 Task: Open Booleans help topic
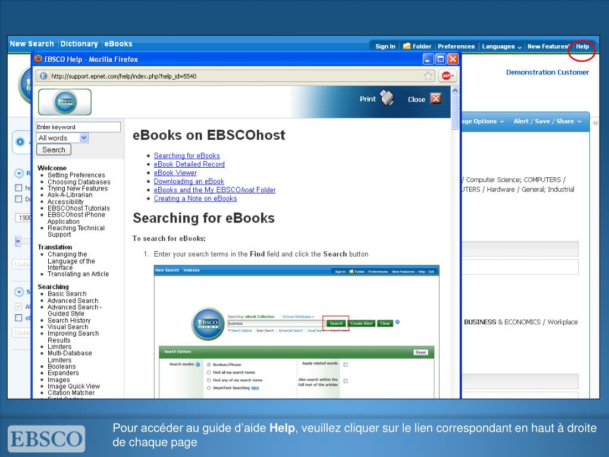pyautogui.click(x=61, y=367)
